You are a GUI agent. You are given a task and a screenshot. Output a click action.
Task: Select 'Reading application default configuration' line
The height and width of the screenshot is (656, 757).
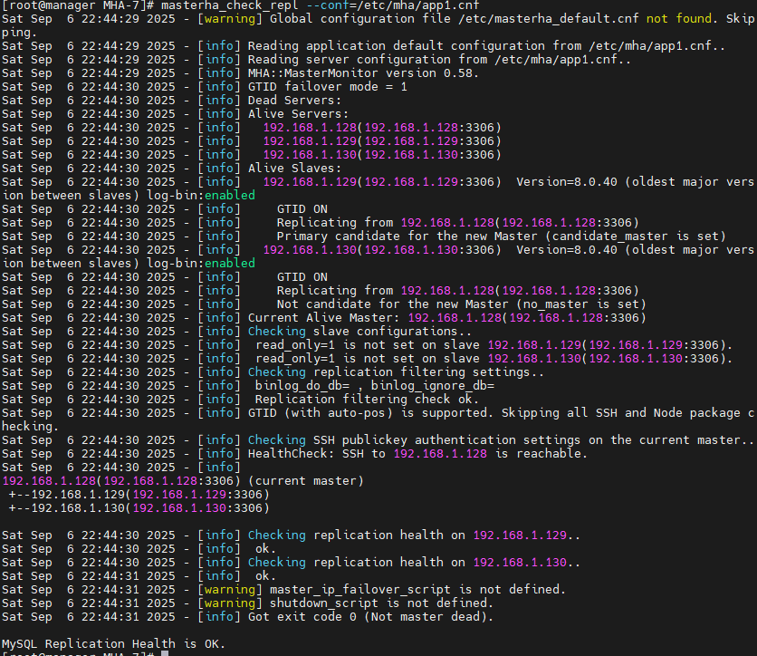point(486,46)
